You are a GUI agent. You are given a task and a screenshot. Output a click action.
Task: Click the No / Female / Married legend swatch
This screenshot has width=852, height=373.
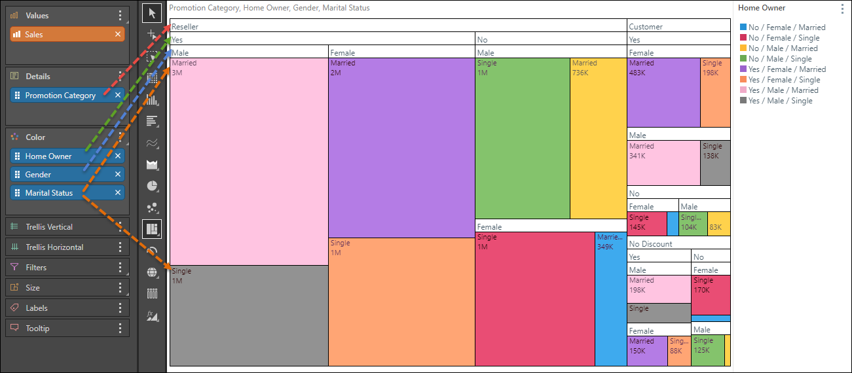[x=743, y=27]
